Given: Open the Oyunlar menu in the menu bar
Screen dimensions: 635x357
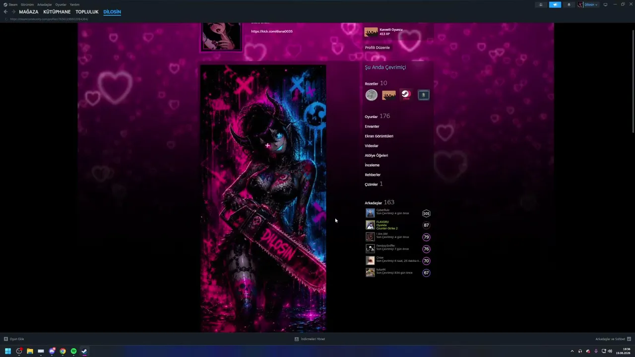Looking at the screenshot, I should point(61,4).
